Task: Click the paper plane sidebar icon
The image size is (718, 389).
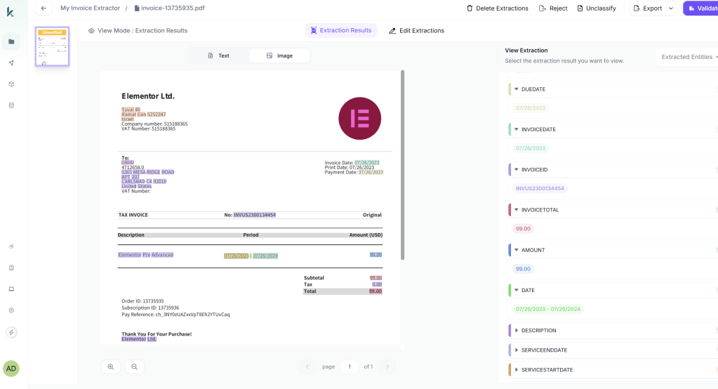Action: [11, 63]
